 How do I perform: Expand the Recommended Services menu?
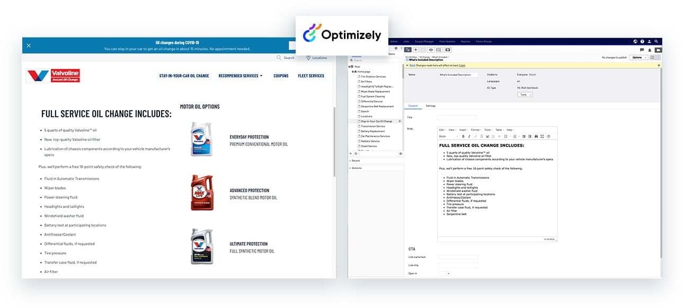click(x=240, y=76)
